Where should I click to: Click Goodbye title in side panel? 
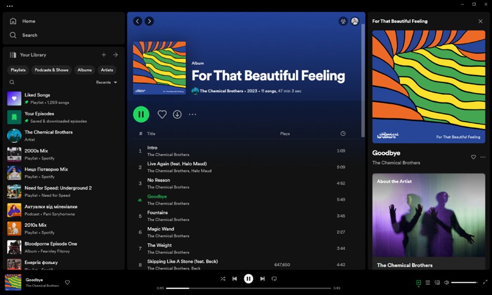pyautogui.click(x=386, y=153)
